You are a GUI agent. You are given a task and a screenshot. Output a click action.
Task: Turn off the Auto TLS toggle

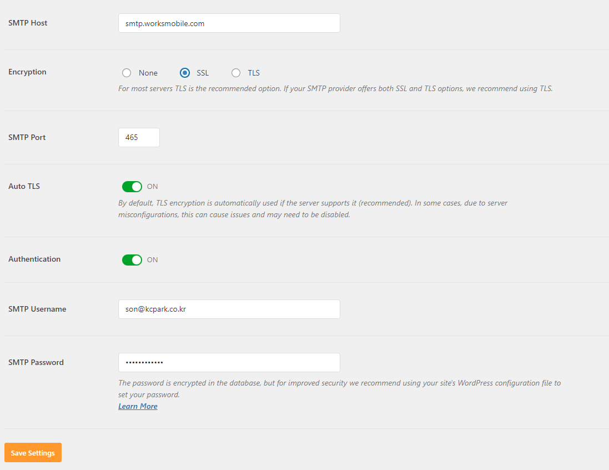[132, 187]
